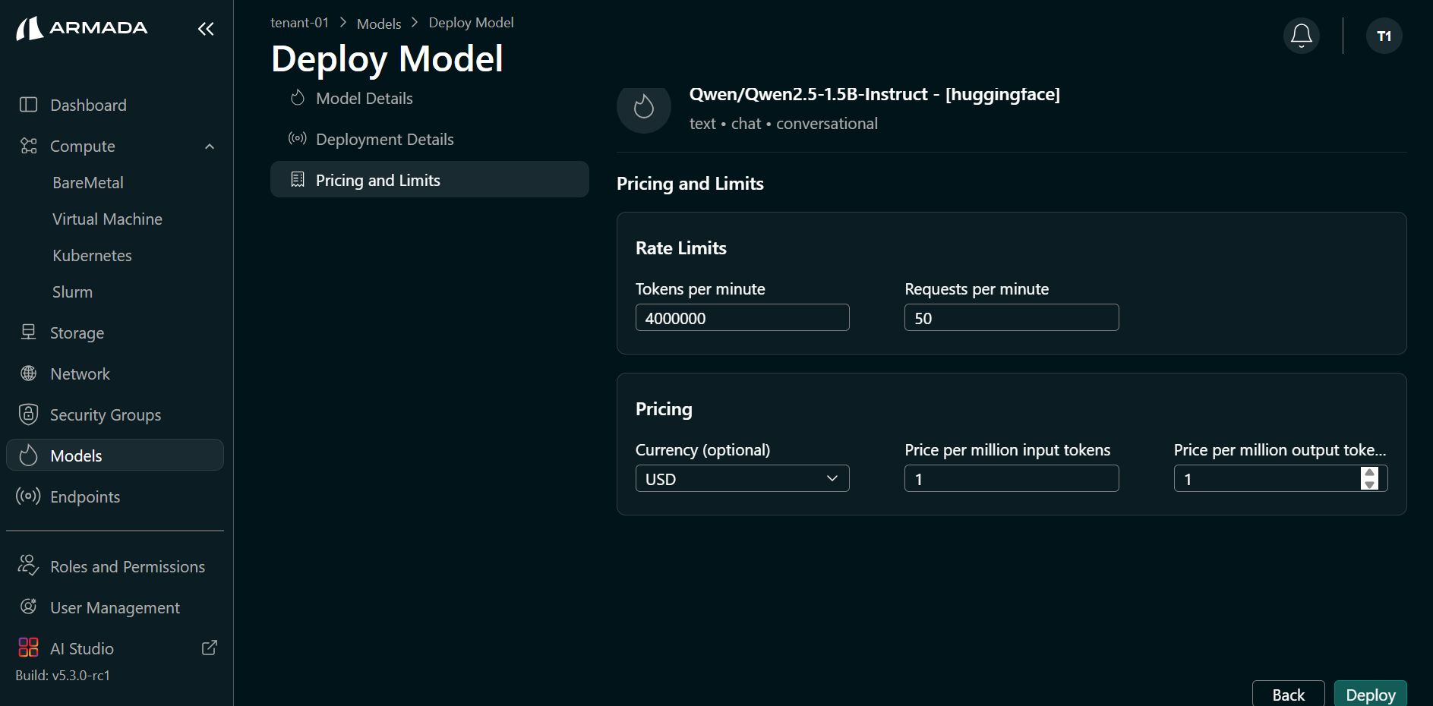This screenshot has width=1433, height=706.
Task: Decrement output token price stepper
Action: [1370, 484]
